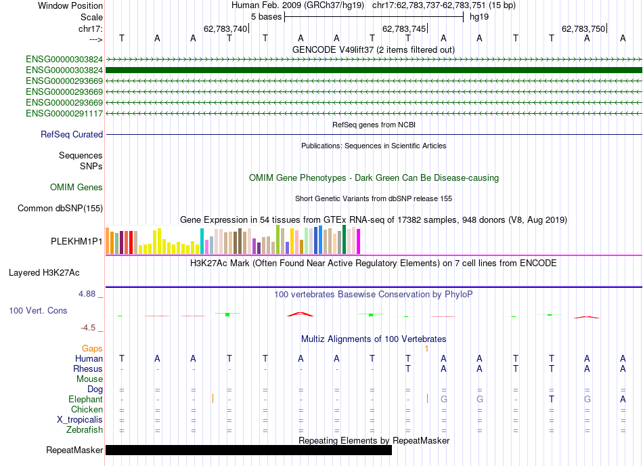The height and width of the screenshot is (466, 643).
Task: Open the Repeating Elements by RepeatMasker title
Action: point(374,440)
